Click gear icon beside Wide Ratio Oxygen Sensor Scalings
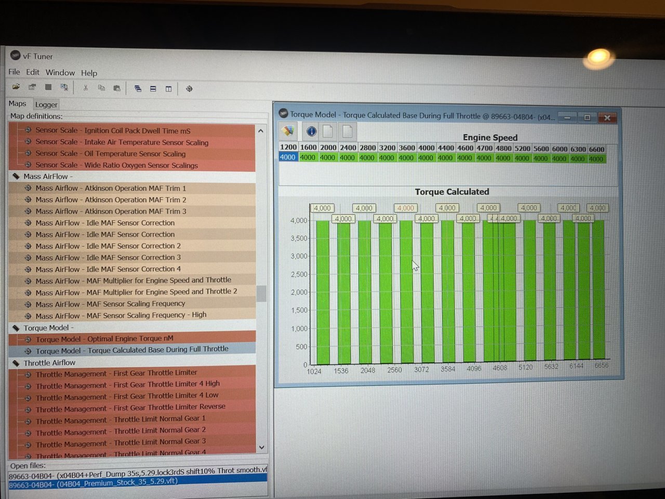Viewport: 665px width, 499px height. [28, 165]
